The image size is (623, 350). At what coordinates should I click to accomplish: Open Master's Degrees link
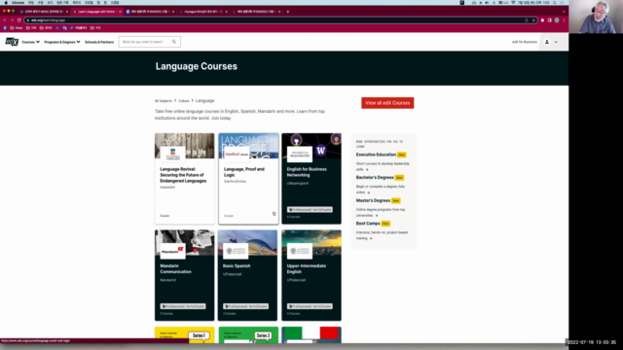click(373, 200)
